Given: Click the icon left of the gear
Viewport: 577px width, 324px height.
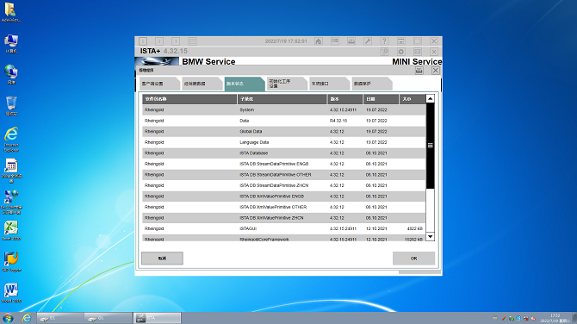Looking at the screenshot, I should pyautogui.click(x=385, y=52).
